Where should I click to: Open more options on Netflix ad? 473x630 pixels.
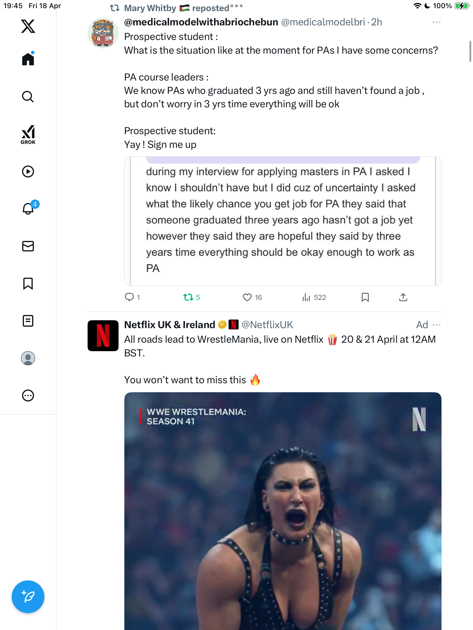436,325
